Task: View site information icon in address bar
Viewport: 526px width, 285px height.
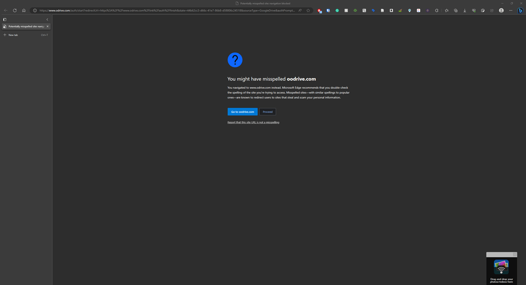Action: pos(35,10)
